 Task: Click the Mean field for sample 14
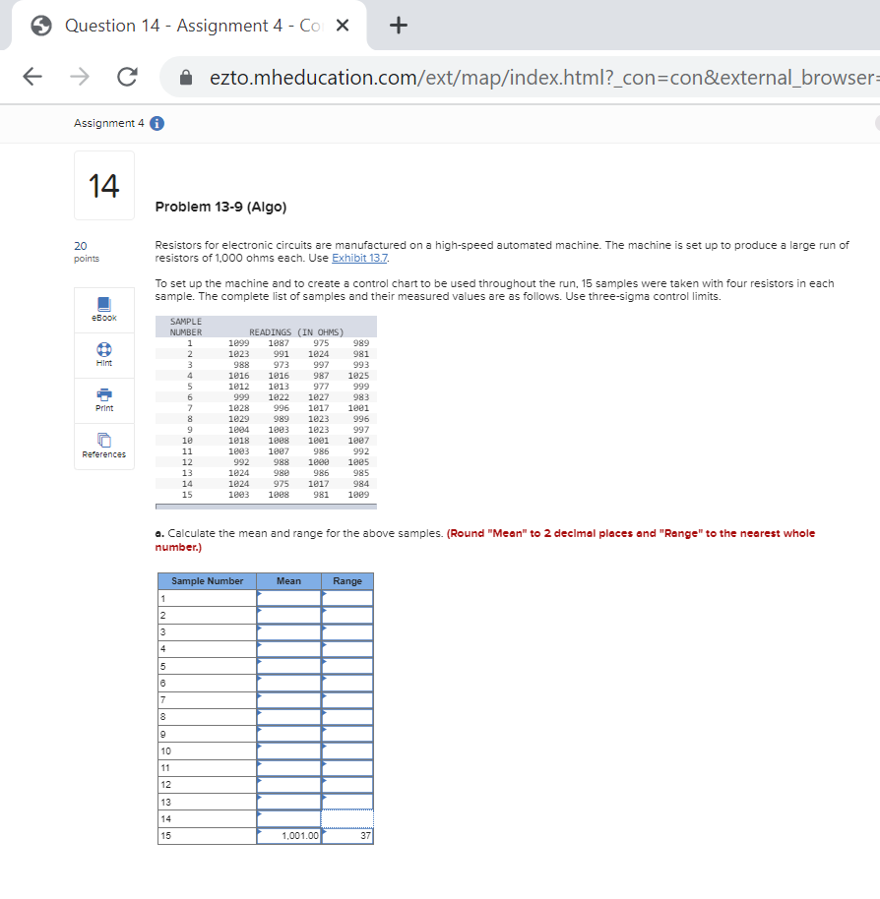289,818
